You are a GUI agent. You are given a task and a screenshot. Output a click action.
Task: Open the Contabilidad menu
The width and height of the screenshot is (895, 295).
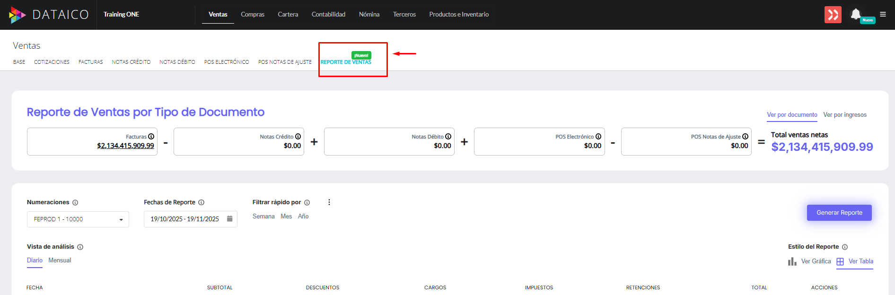pyautogui.click(x=328, y=15)
